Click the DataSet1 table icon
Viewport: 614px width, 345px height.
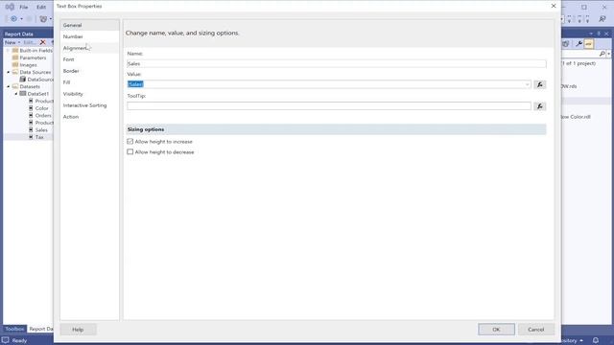pos(23,94)
